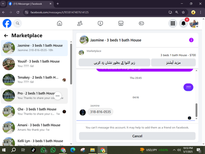Open the Gaming controller icon
The image size is (205, 154).
(141, 23)
